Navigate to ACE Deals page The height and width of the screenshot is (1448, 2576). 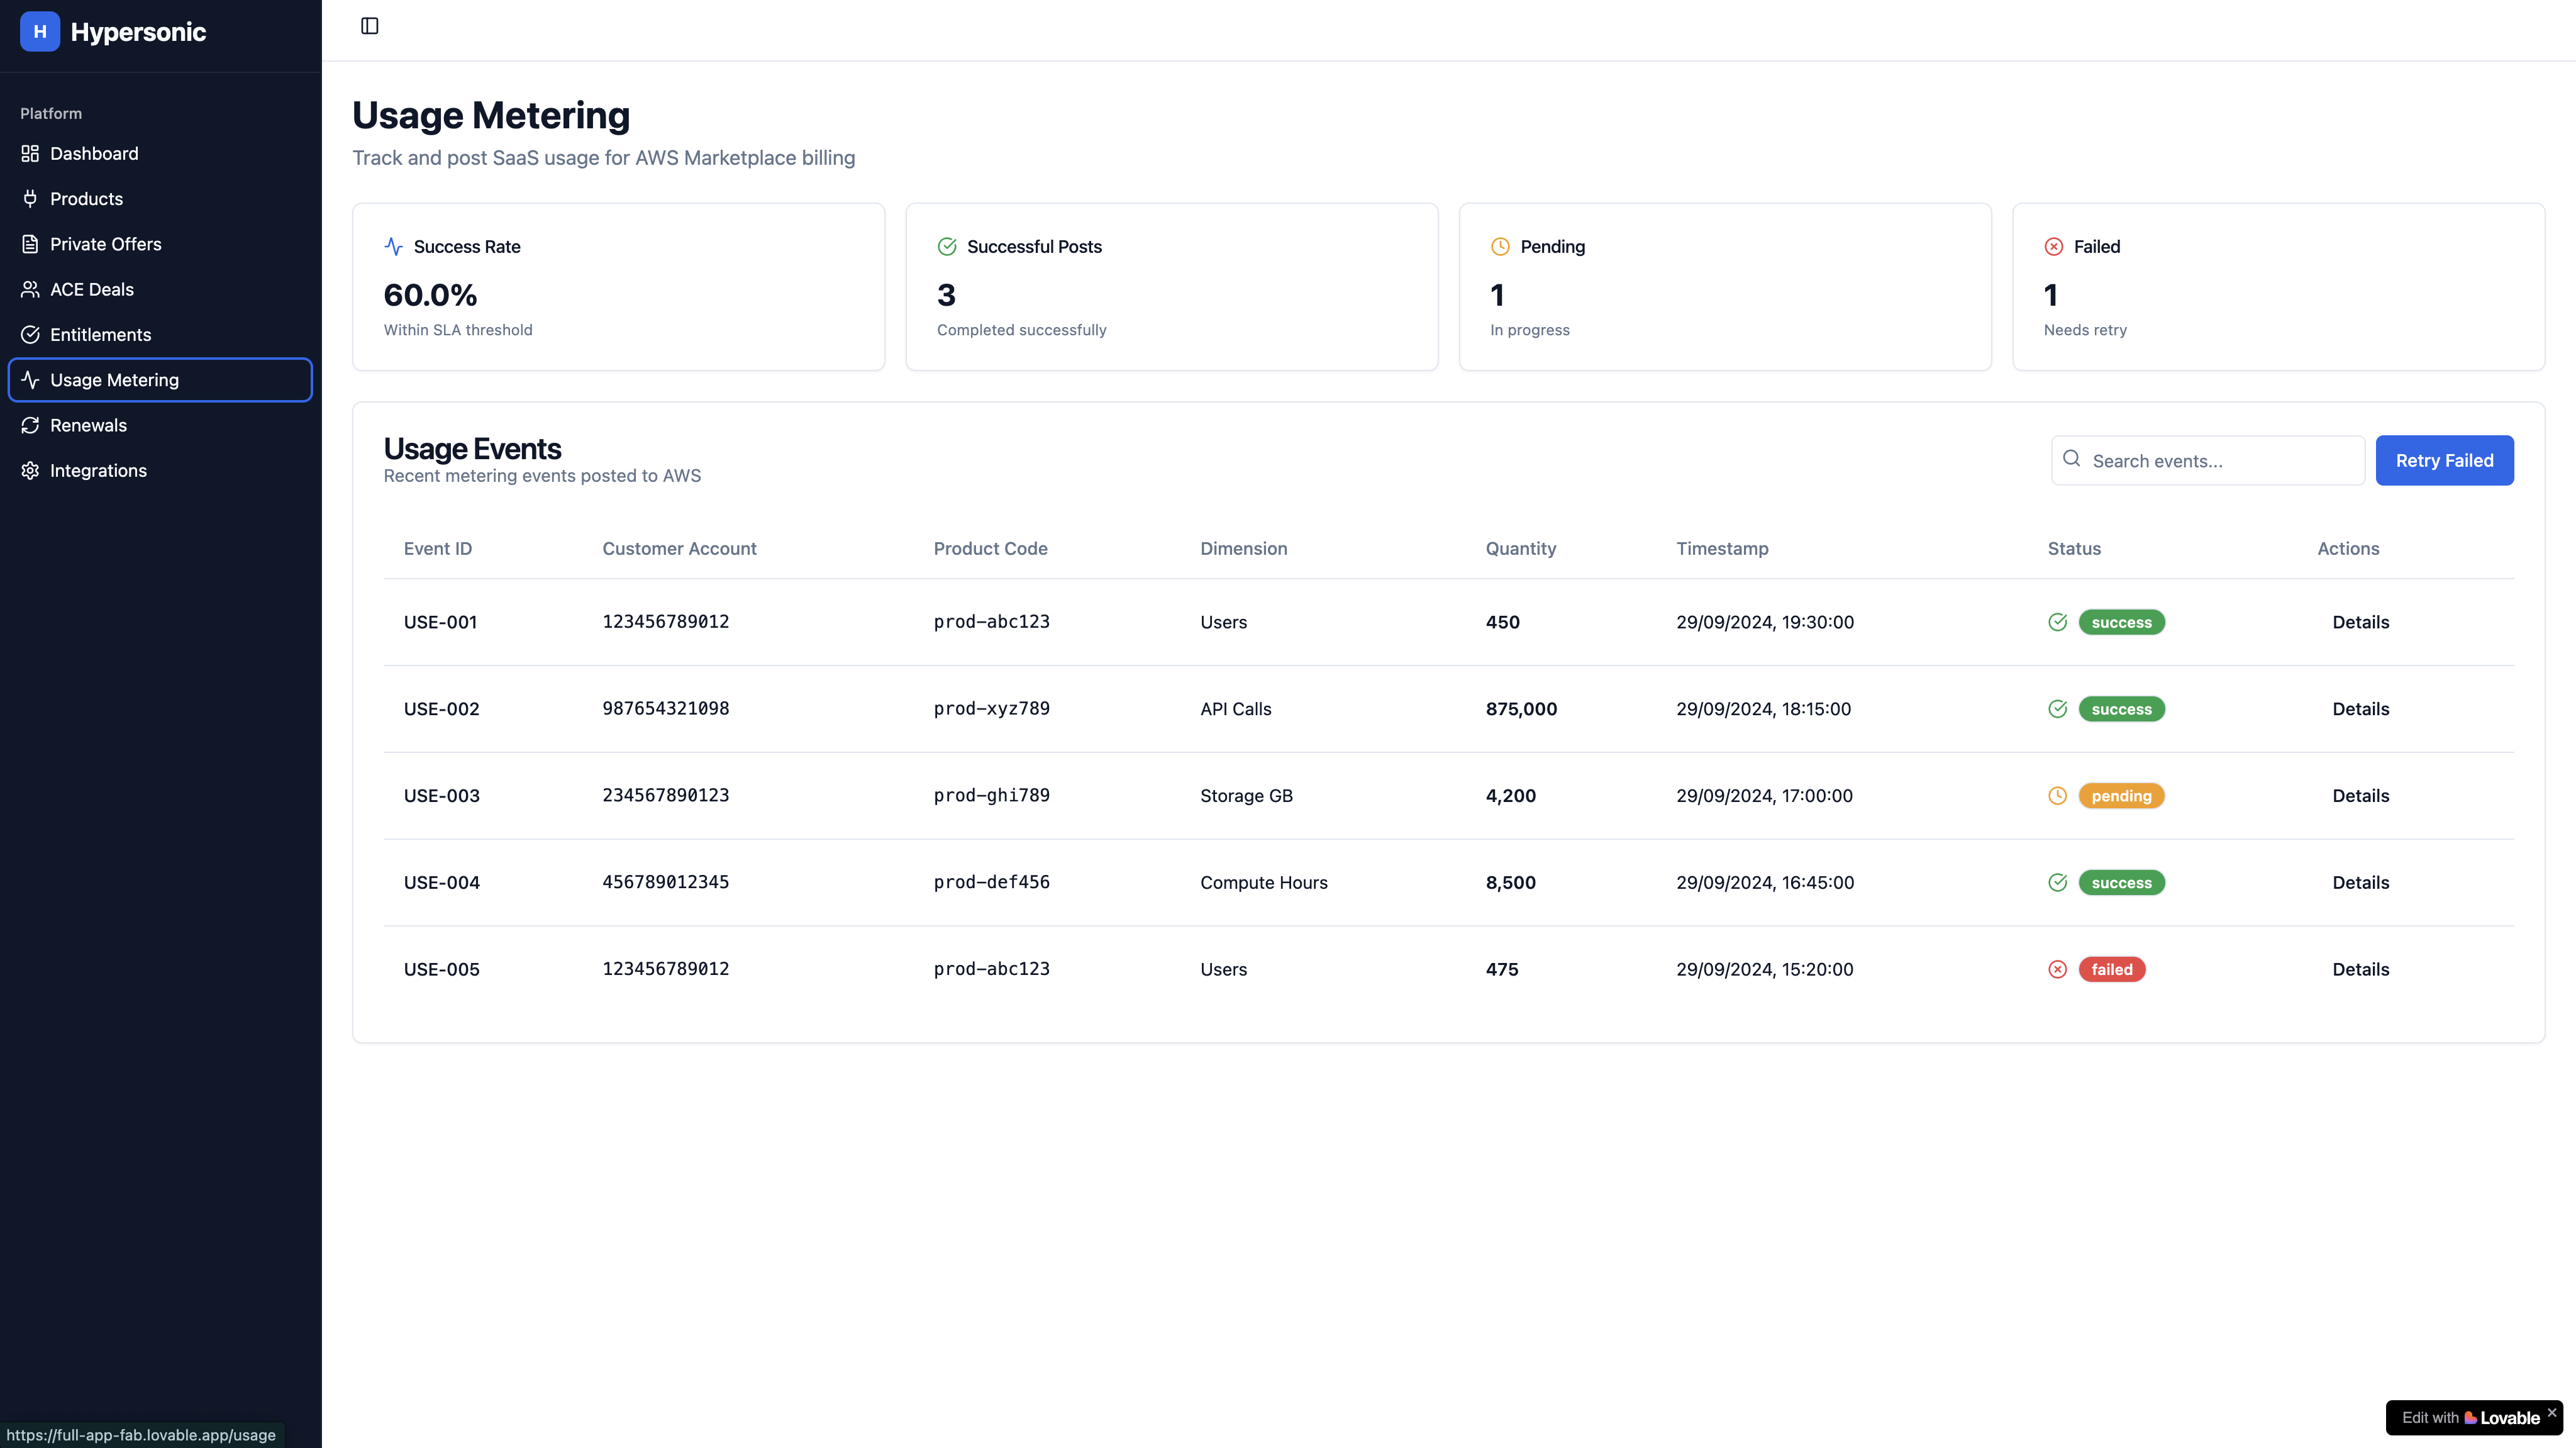91,289
